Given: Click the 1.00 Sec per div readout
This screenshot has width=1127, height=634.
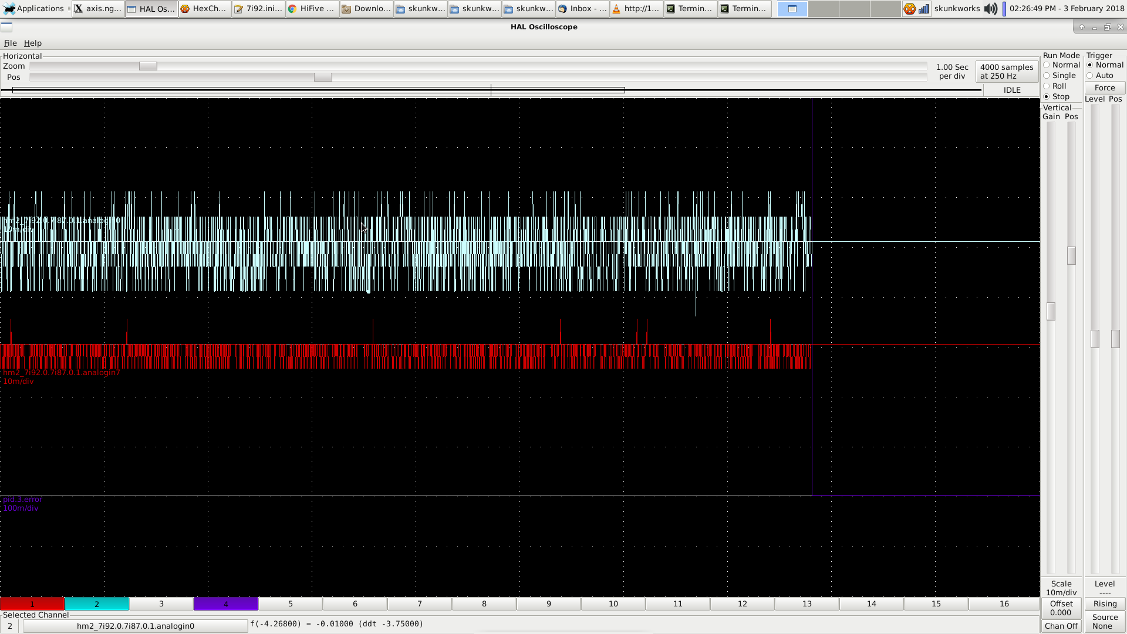Looking at the screenshot, I should (x=952, y=72).
